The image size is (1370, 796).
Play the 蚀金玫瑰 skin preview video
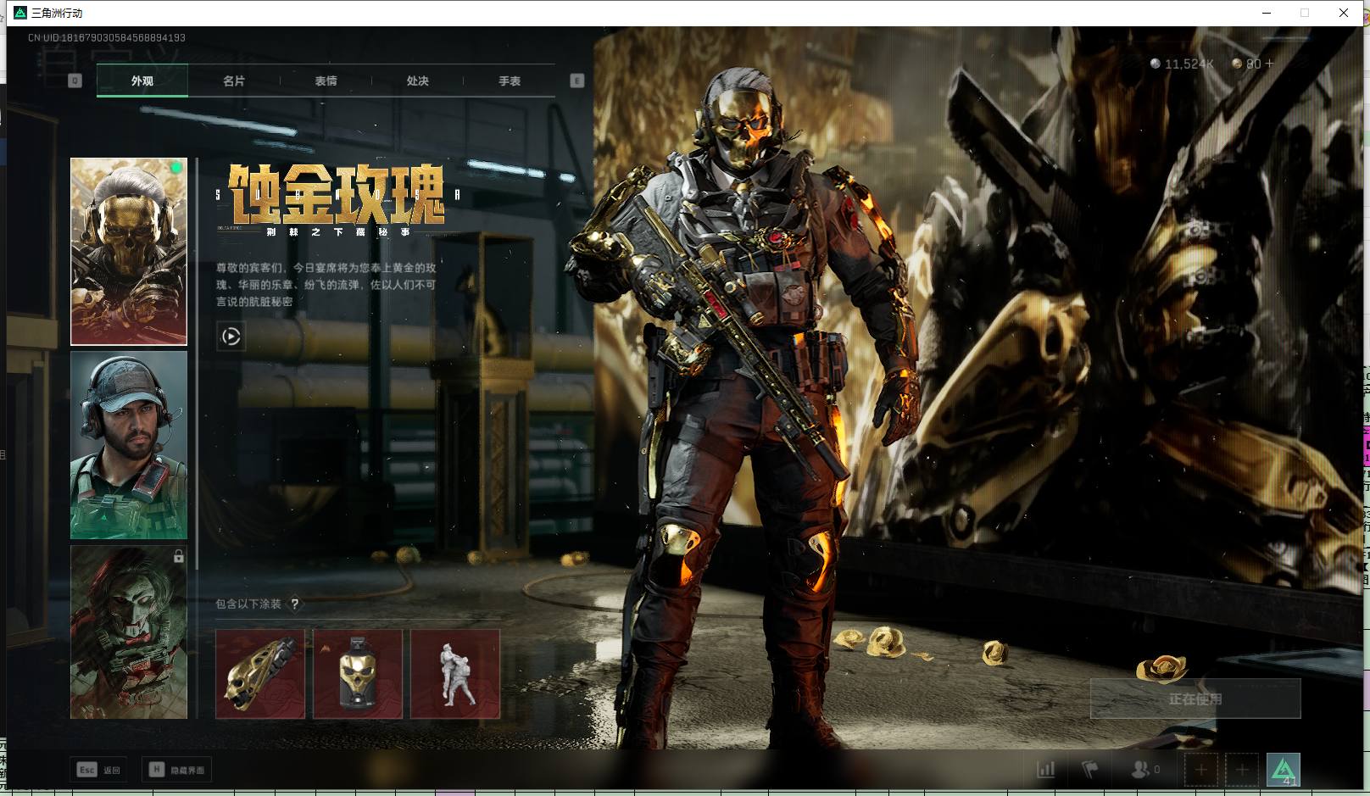(231, 337)
